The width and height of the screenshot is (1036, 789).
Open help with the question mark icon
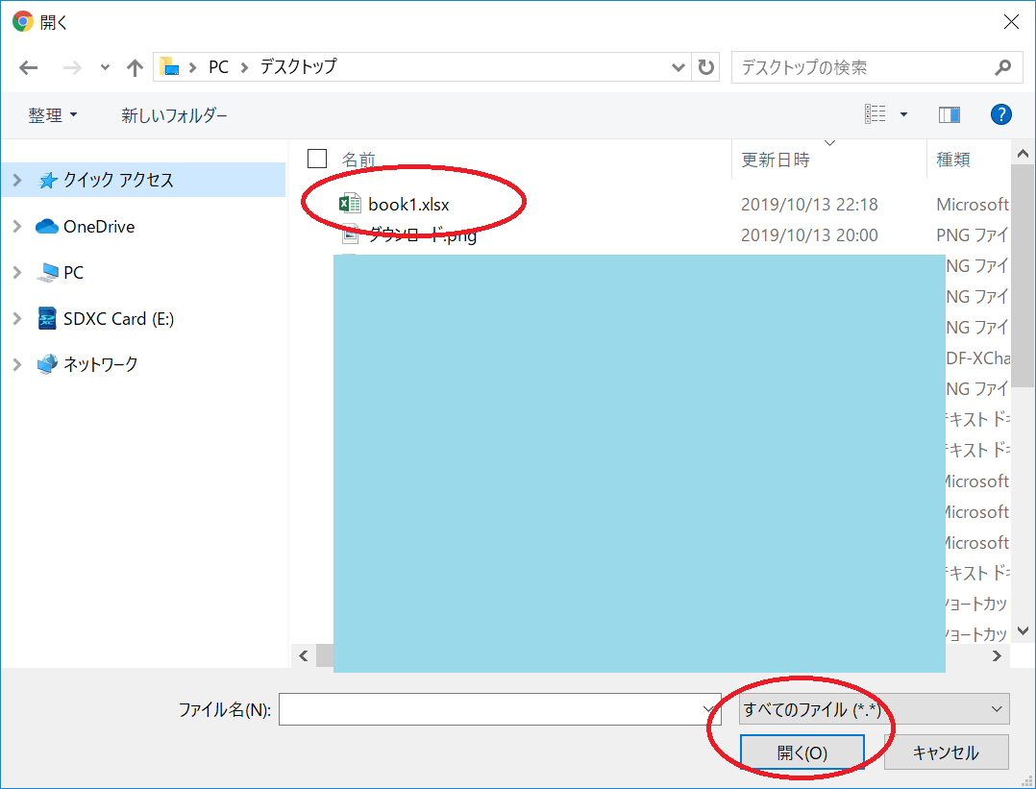click(x=1000, y=115)
